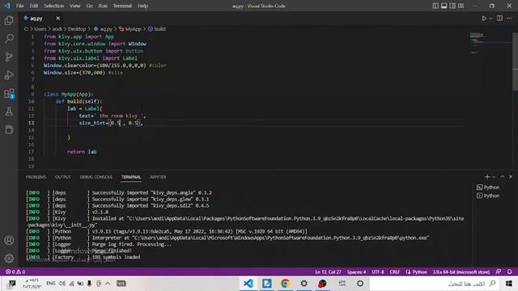Open the View menu

[x=75, y=6]
